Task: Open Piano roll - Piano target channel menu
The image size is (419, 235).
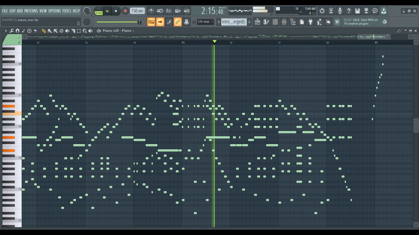Action: tap(117, 30)
